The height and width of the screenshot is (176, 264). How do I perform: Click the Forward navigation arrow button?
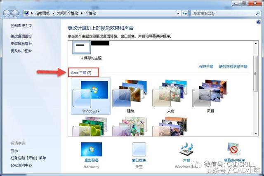click(x=15, y=14)
